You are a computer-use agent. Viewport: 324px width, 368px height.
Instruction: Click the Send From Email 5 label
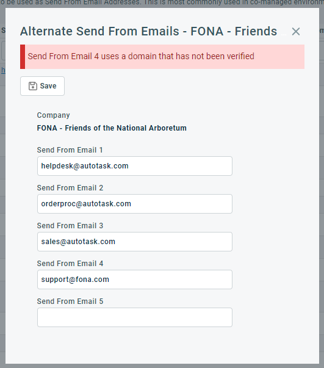point(70,301)
